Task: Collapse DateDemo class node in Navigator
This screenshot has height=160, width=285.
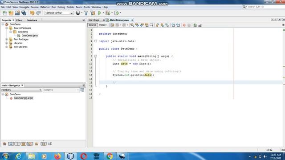Action: point(3,94)
